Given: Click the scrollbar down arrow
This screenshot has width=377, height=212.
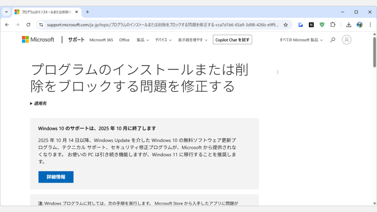Looking at the screenshot, I should 374,204.
